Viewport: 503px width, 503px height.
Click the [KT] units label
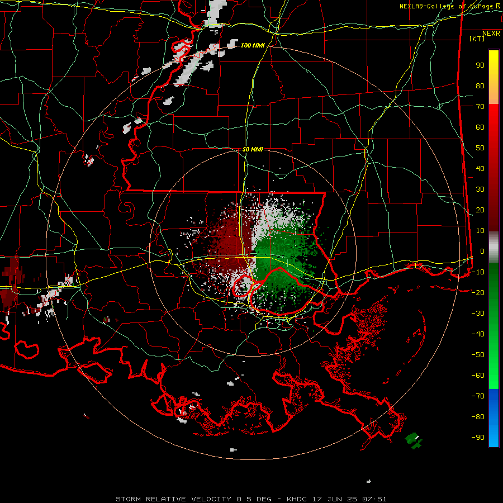[477, 39]
